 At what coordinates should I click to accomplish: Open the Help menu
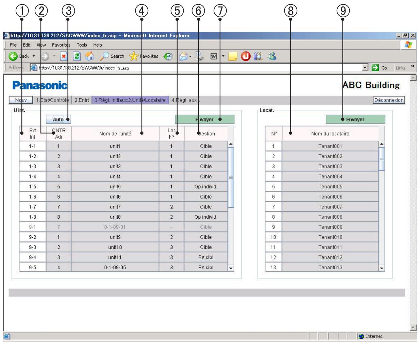98,45
